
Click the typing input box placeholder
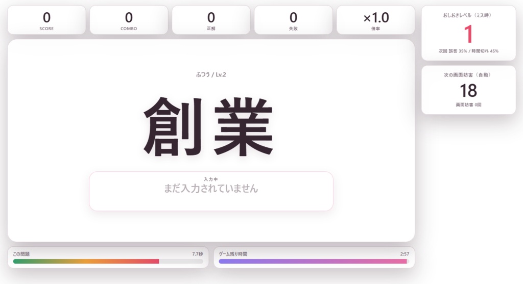211,189
